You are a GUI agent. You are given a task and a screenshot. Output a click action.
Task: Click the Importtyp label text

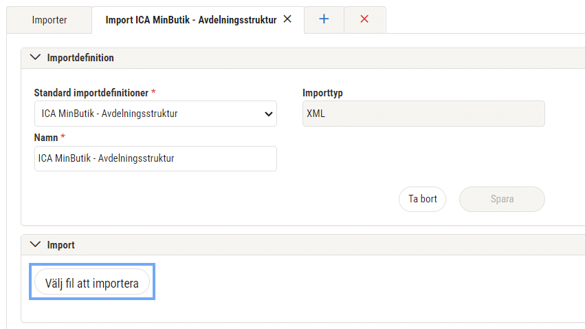(322, 93)
